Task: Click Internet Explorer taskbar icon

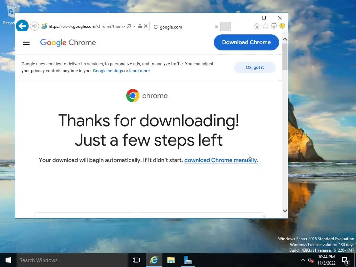Action: tap(154, 260)
